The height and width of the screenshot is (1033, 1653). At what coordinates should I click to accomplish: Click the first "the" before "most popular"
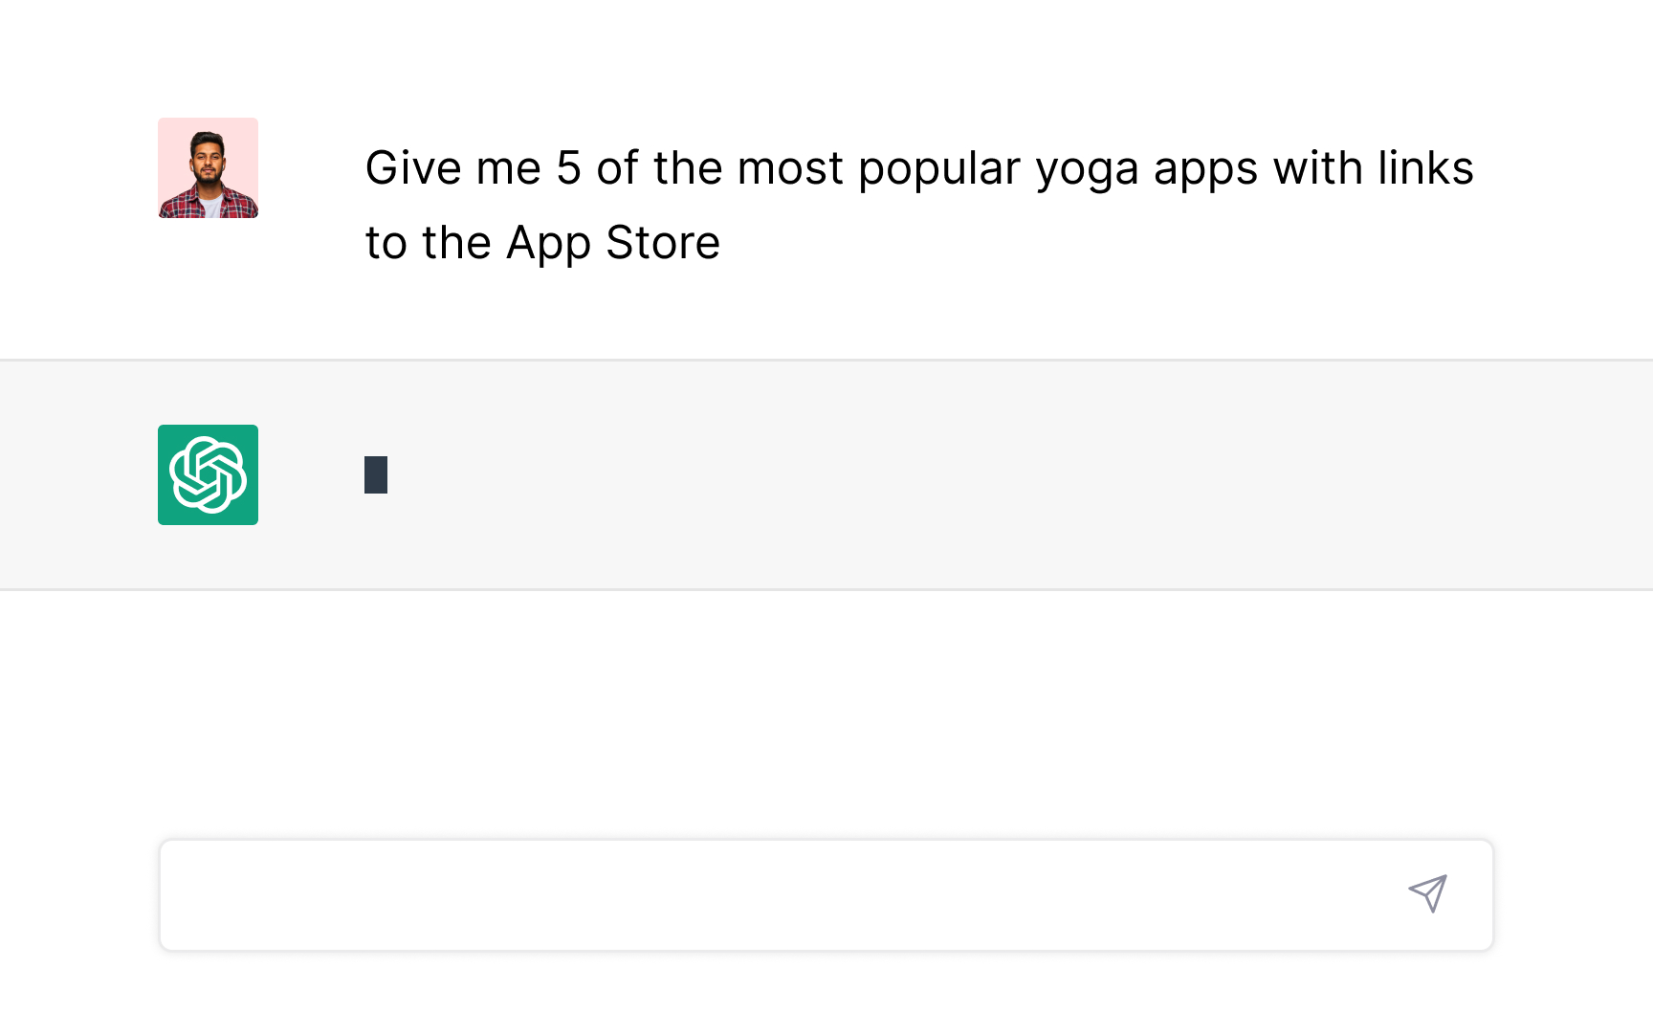[688, 168]
